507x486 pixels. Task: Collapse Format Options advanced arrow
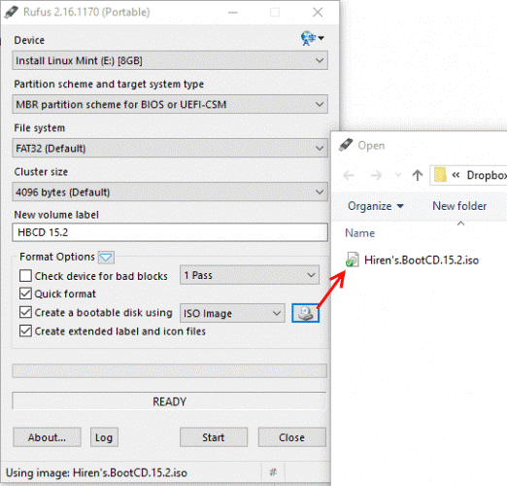[106, 258]
